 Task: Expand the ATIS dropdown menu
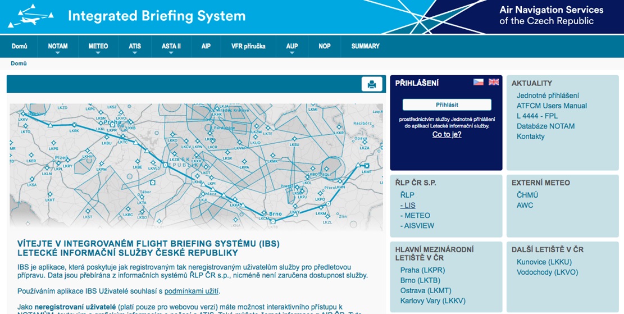[x=134, y=47]
